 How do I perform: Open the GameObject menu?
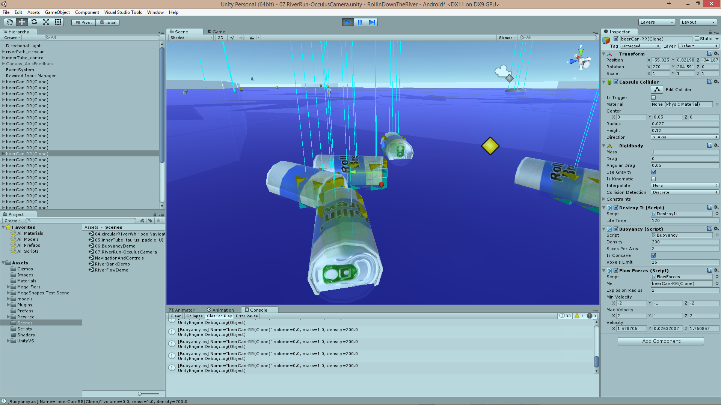(x=57, y=12)
